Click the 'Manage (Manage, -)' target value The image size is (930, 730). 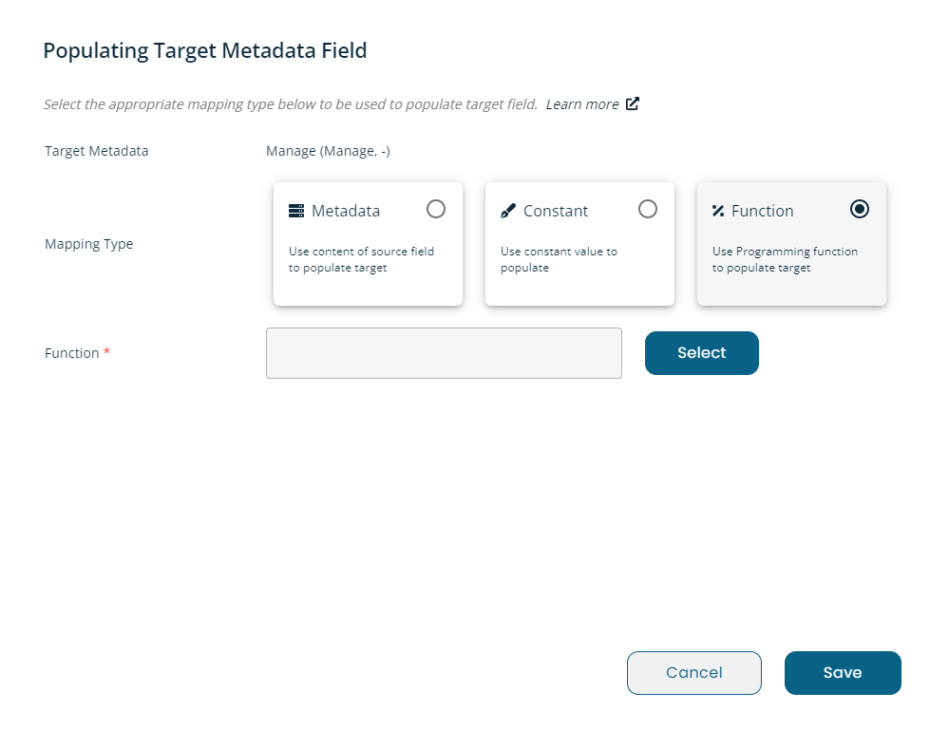(328, 151)
